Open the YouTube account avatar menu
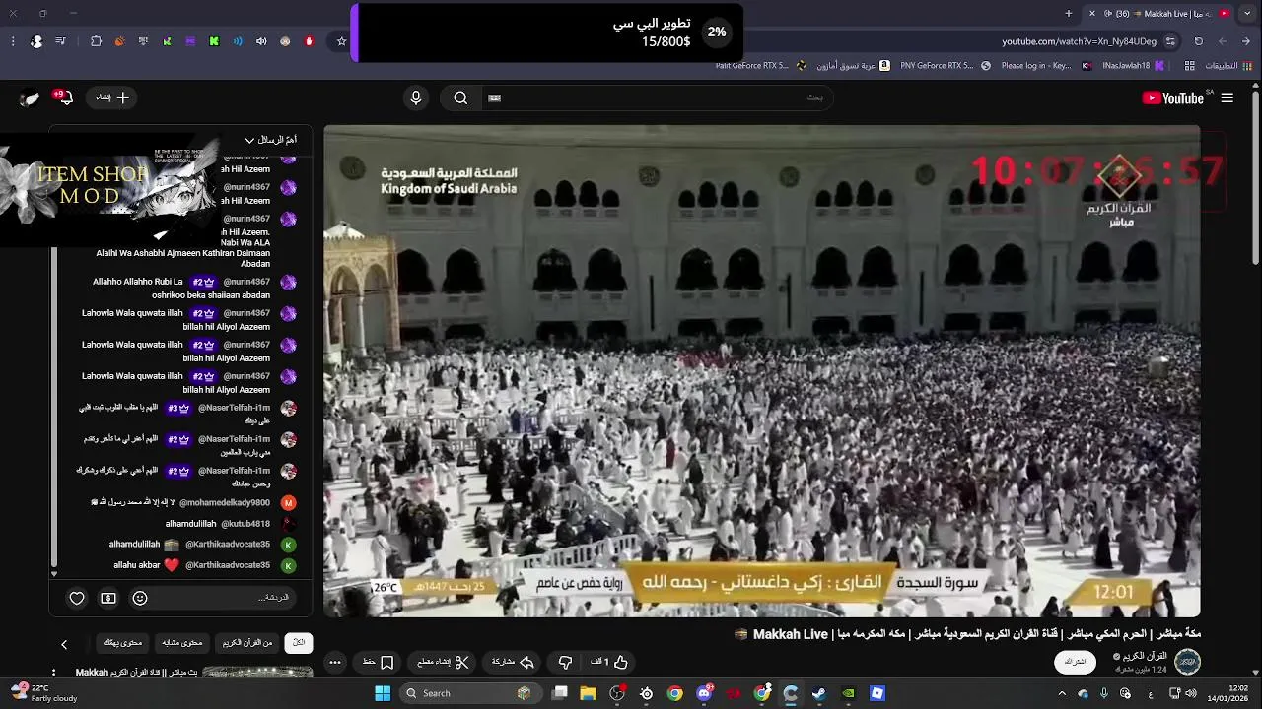The image size is (1262, 709). 30,97
